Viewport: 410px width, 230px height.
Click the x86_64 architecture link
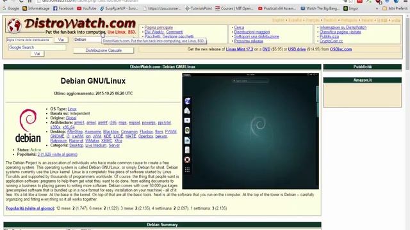[x=69, y=127]
